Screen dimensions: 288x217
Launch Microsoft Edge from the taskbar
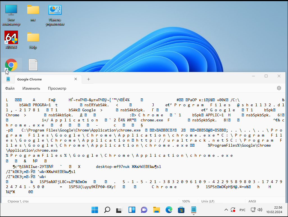coord(169,210)
